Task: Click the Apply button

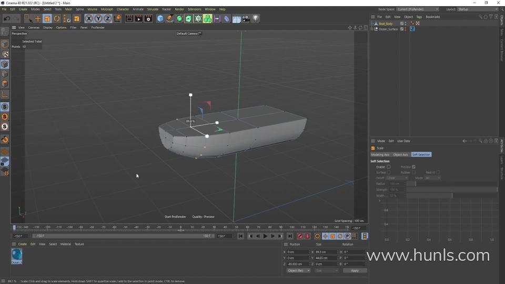Action: point(355,270)
